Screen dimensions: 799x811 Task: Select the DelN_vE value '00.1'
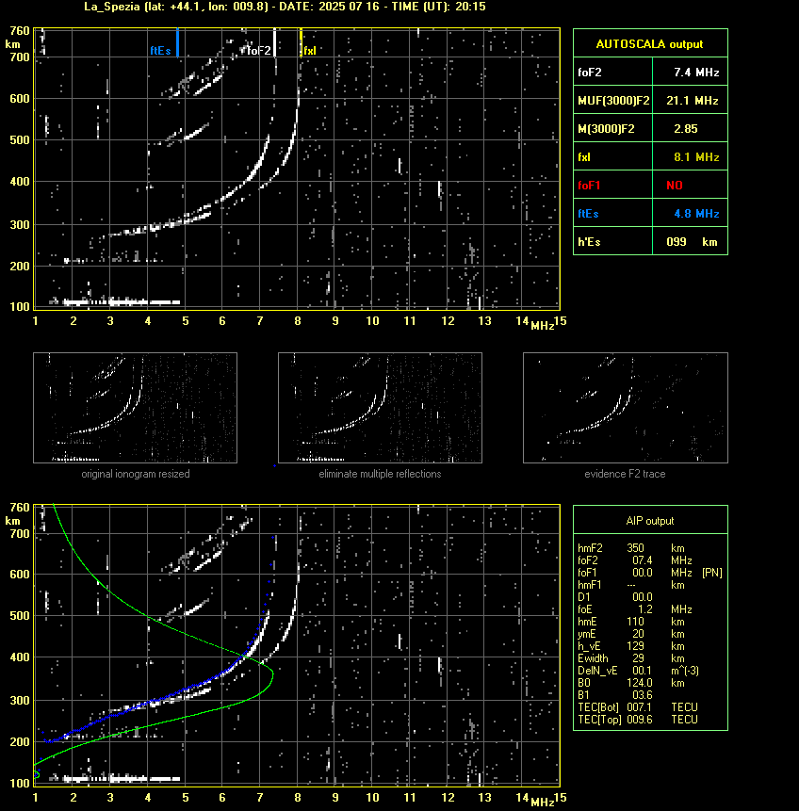coord(643,671)
